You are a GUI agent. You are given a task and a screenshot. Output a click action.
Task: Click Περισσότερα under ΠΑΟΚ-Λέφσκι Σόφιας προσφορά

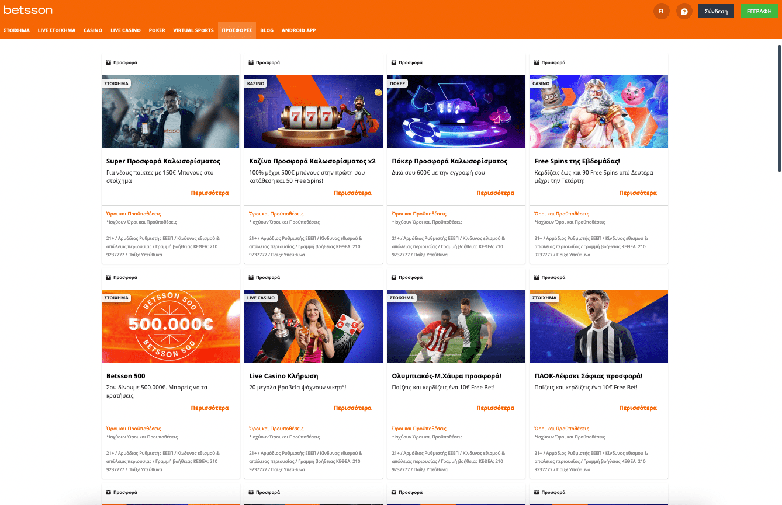coord(638,408)
